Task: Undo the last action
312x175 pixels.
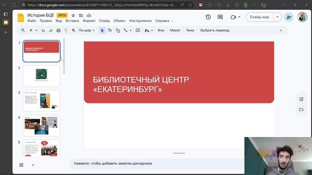Action: pyautogui.click(x=43, y=30)
